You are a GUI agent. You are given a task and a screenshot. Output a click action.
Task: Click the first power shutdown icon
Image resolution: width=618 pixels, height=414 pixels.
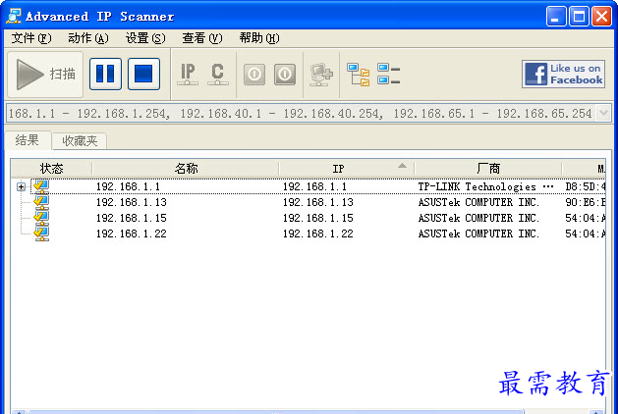pos(254,74)
